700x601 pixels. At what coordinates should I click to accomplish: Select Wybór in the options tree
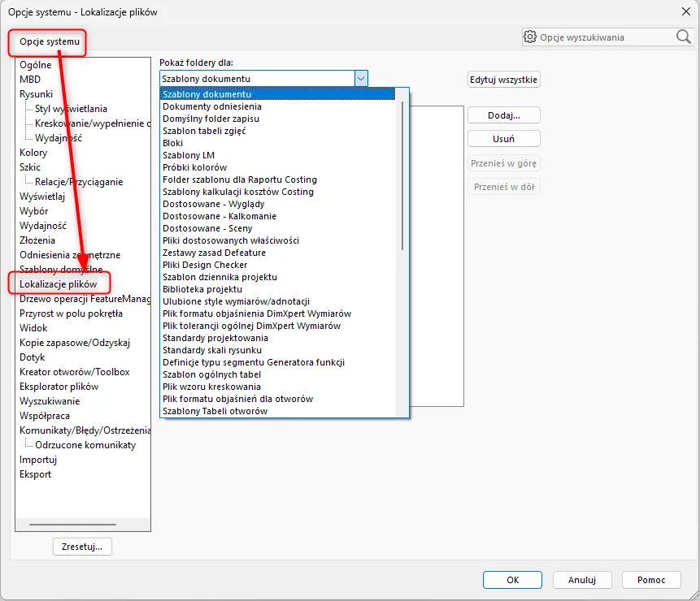click(33, 211)
